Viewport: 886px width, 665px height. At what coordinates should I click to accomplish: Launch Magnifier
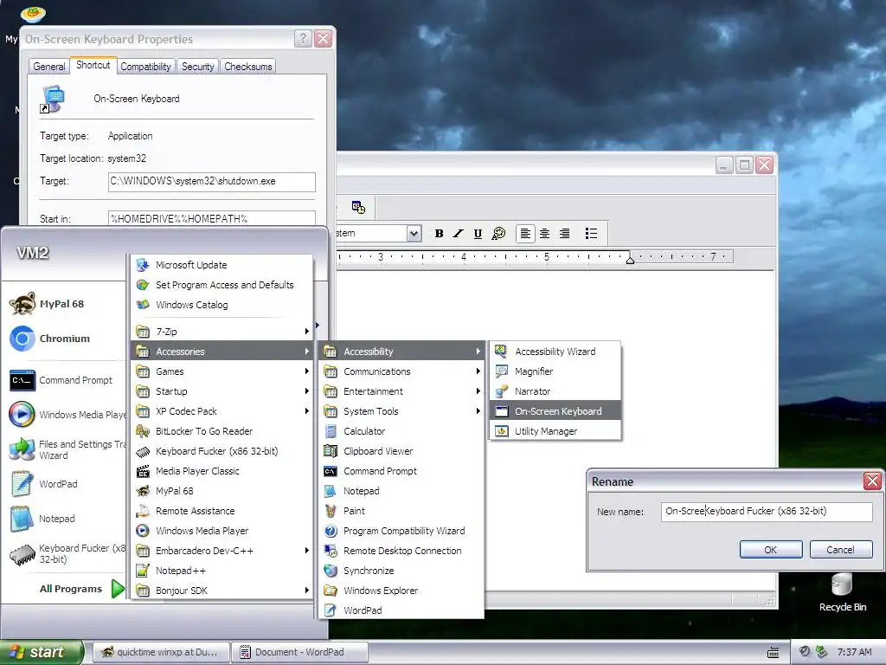pos(556,371)
